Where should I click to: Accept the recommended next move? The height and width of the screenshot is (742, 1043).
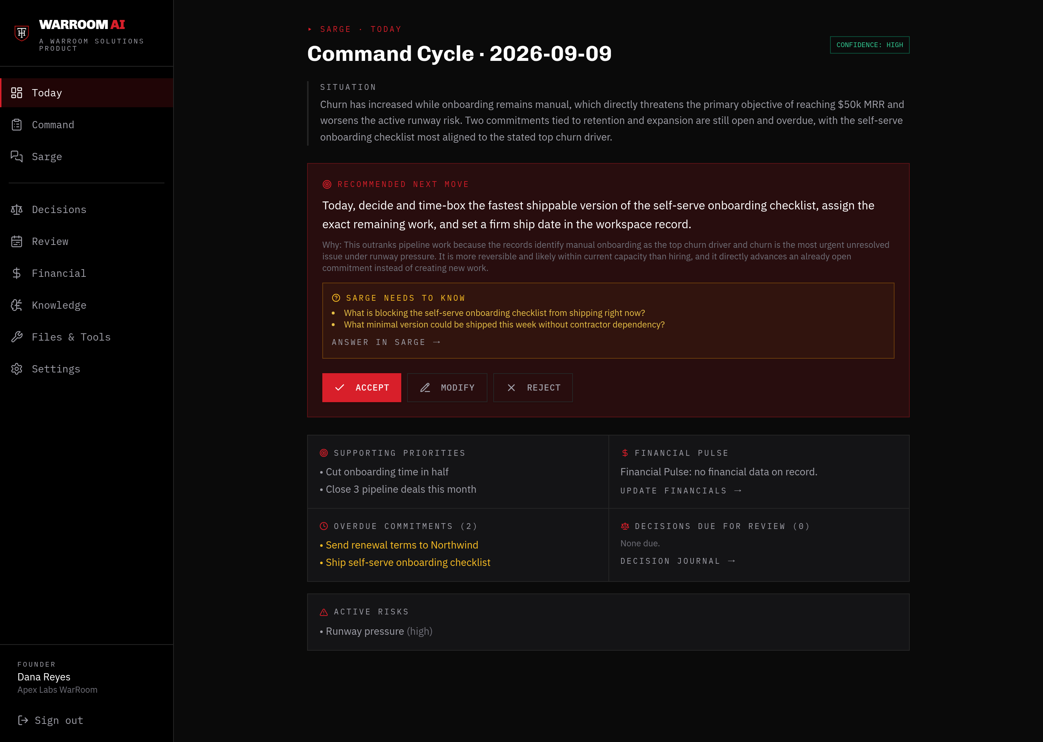point(362,388)
